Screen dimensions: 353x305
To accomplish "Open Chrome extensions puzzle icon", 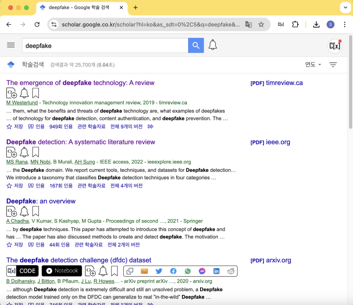I will (x=295, y=24).
